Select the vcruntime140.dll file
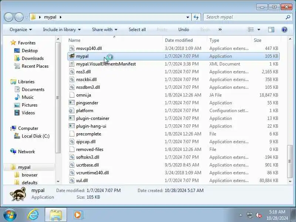 (173, 173)
